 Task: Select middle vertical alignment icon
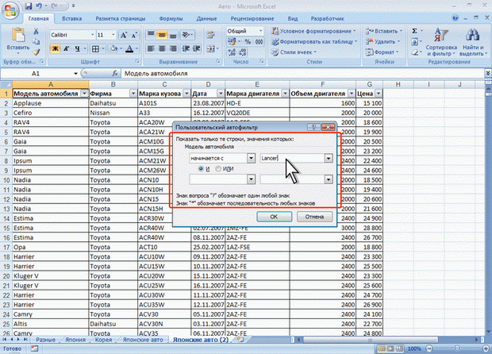(x=162, y=35)
